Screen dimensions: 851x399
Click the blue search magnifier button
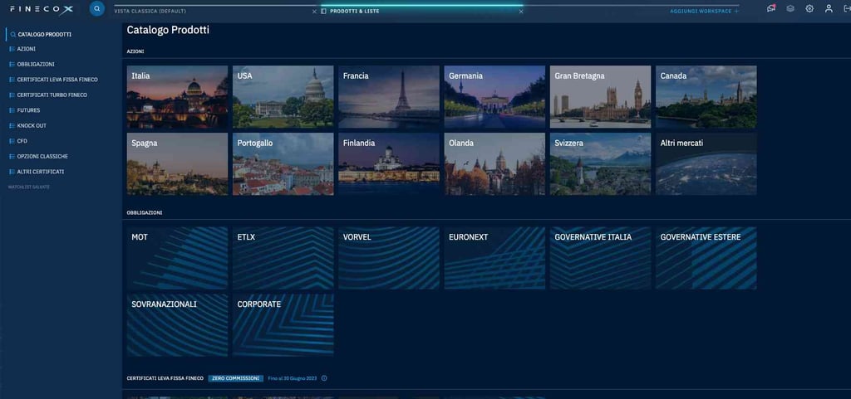coord(96,9)
